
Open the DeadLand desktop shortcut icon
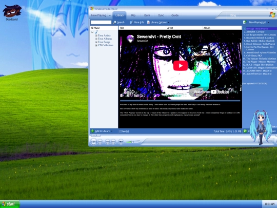pos(12,12)
